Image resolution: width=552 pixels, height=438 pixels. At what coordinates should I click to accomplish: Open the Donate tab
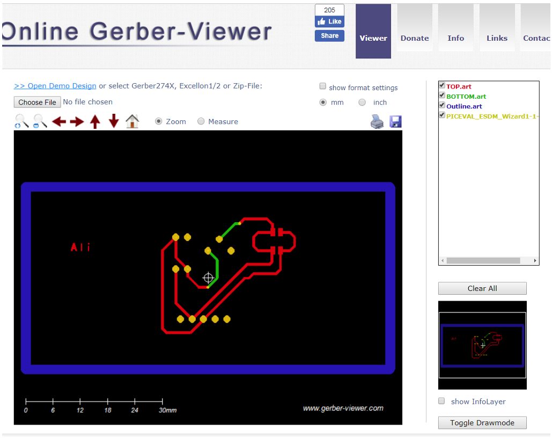pyautogui.click(x=415, y=38)
